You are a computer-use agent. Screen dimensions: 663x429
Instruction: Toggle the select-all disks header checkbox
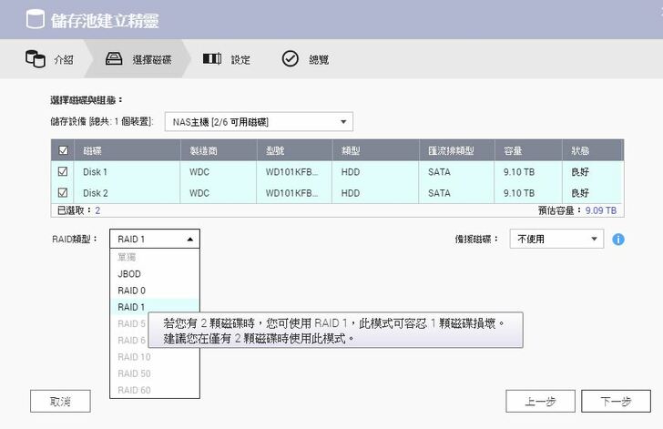point(62,150)
